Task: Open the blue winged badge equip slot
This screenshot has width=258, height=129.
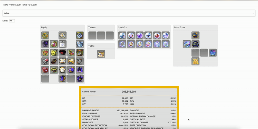Action: tap(80, 44)
